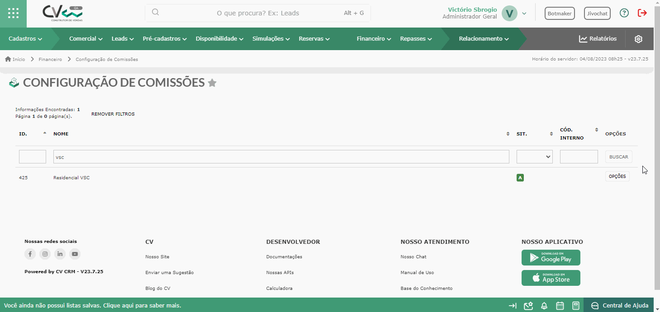Click the CV Construtor de Vendas logo
Screen dimensions: 660x312
[x=63, y=13]
